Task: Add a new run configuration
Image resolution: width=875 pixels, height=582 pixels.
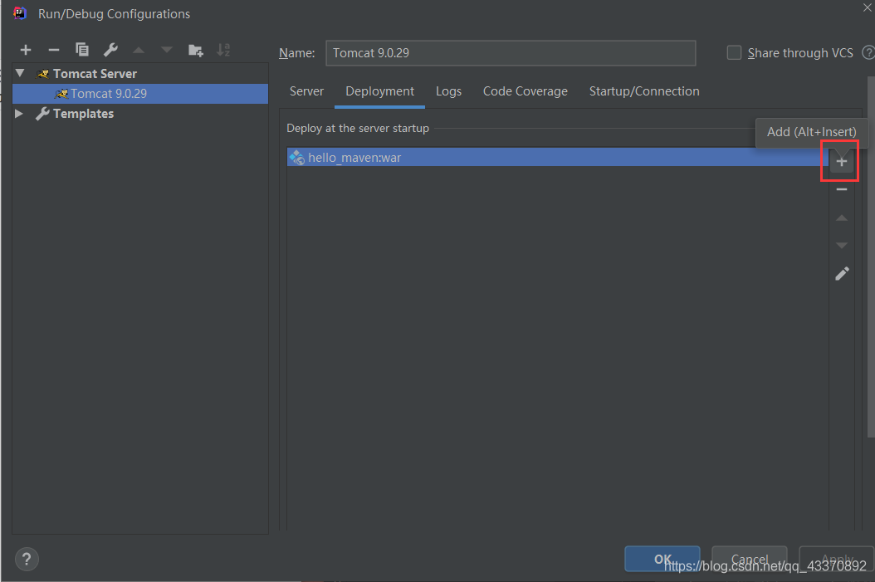Action: point(26,50)
